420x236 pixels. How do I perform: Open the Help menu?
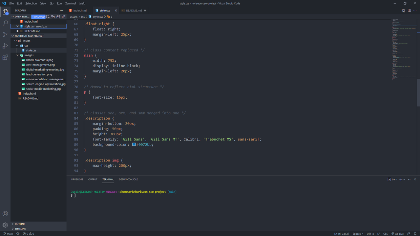(82, 3)
